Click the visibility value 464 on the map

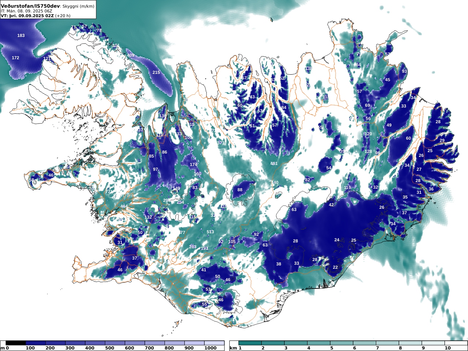click(x=124, y=206)
